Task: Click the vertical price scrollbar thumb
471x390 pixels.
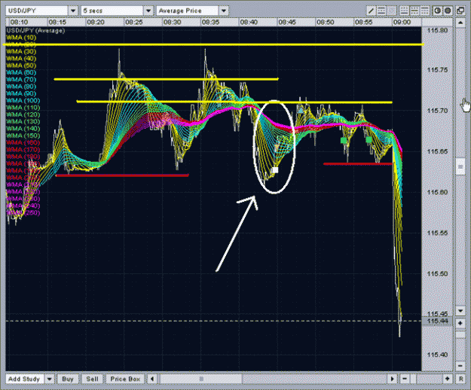Action: (460, 166)
